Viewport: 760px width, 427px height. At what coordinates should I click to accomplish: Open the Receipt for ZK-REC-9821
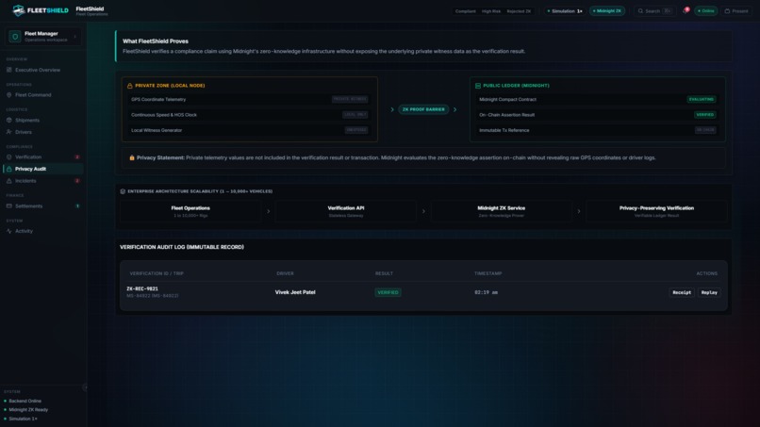click(x=682, y=293)
